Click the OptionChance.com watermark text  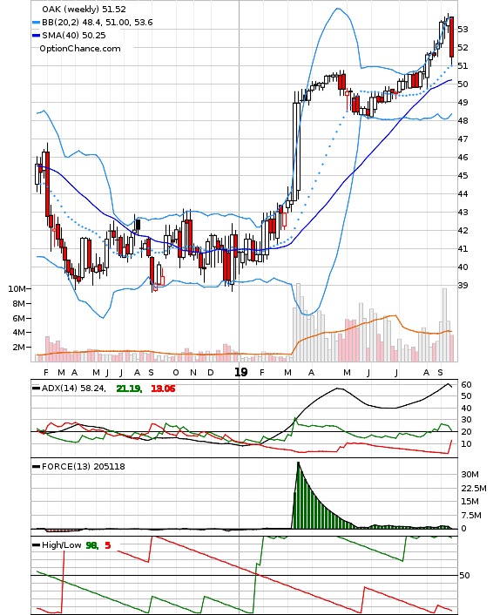click(80, 49)
